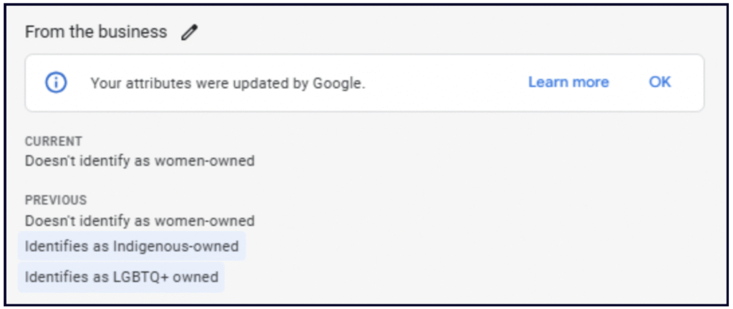Click the "Your attributes were updated" message
Image resolution: width=733 pixels, height=309 pixels.
[x=228, y=83]
